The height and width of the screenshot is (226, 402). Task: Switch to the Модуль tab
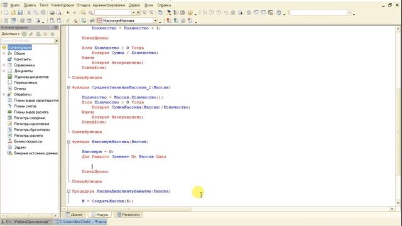click(100, 215)
